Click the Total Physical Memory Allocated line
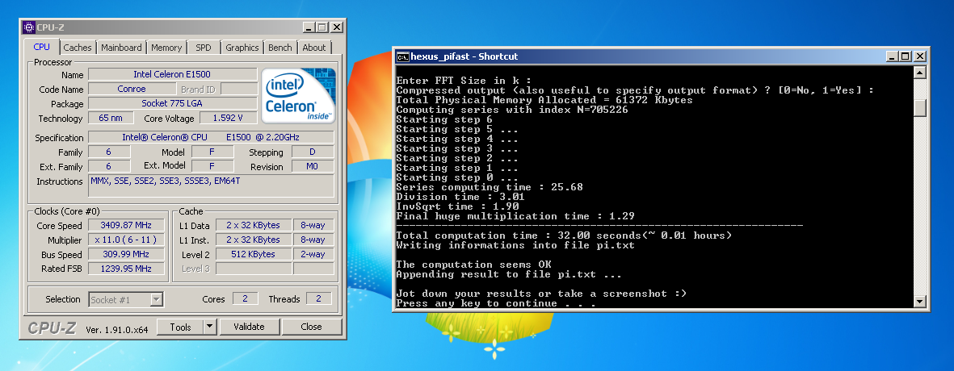The height and width of the screenshot is (371, 954). click(x=544, y=99)
